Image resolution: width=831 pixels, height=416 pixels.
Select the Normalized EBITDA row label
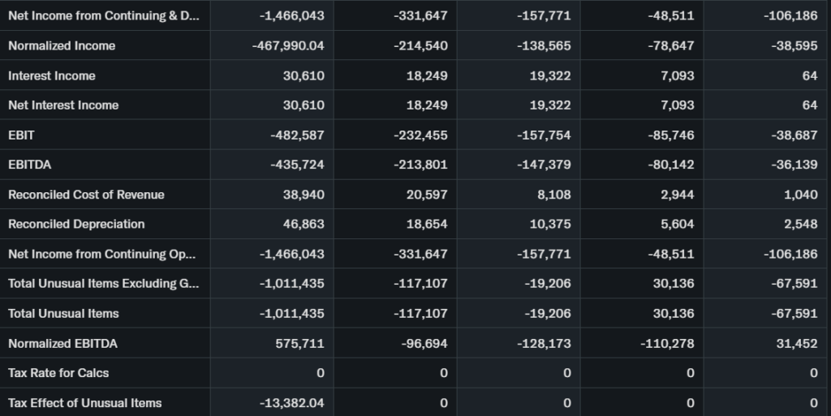click(x=62, y=343)
